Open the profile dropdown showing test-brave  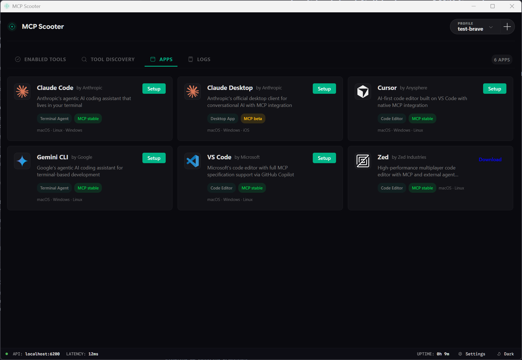pyautogui.click(x=475, y=27)
